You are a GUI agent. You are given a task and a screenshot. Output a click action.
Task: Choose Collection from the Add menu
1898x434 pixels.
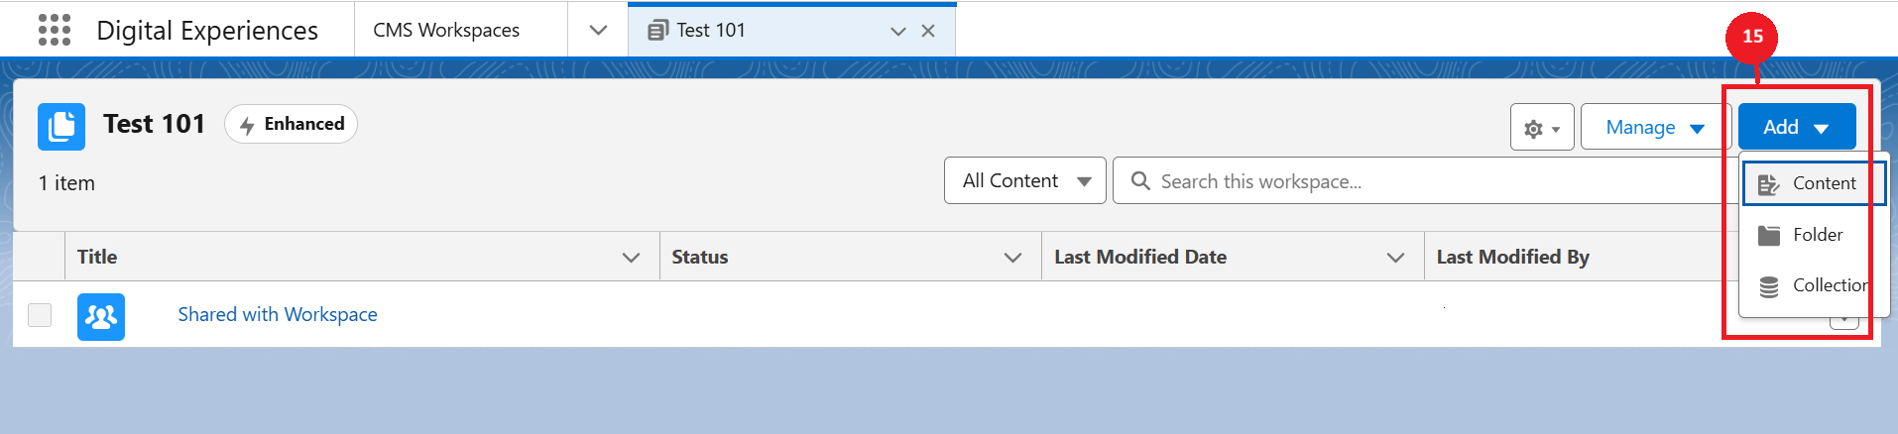coord(1813,285)
